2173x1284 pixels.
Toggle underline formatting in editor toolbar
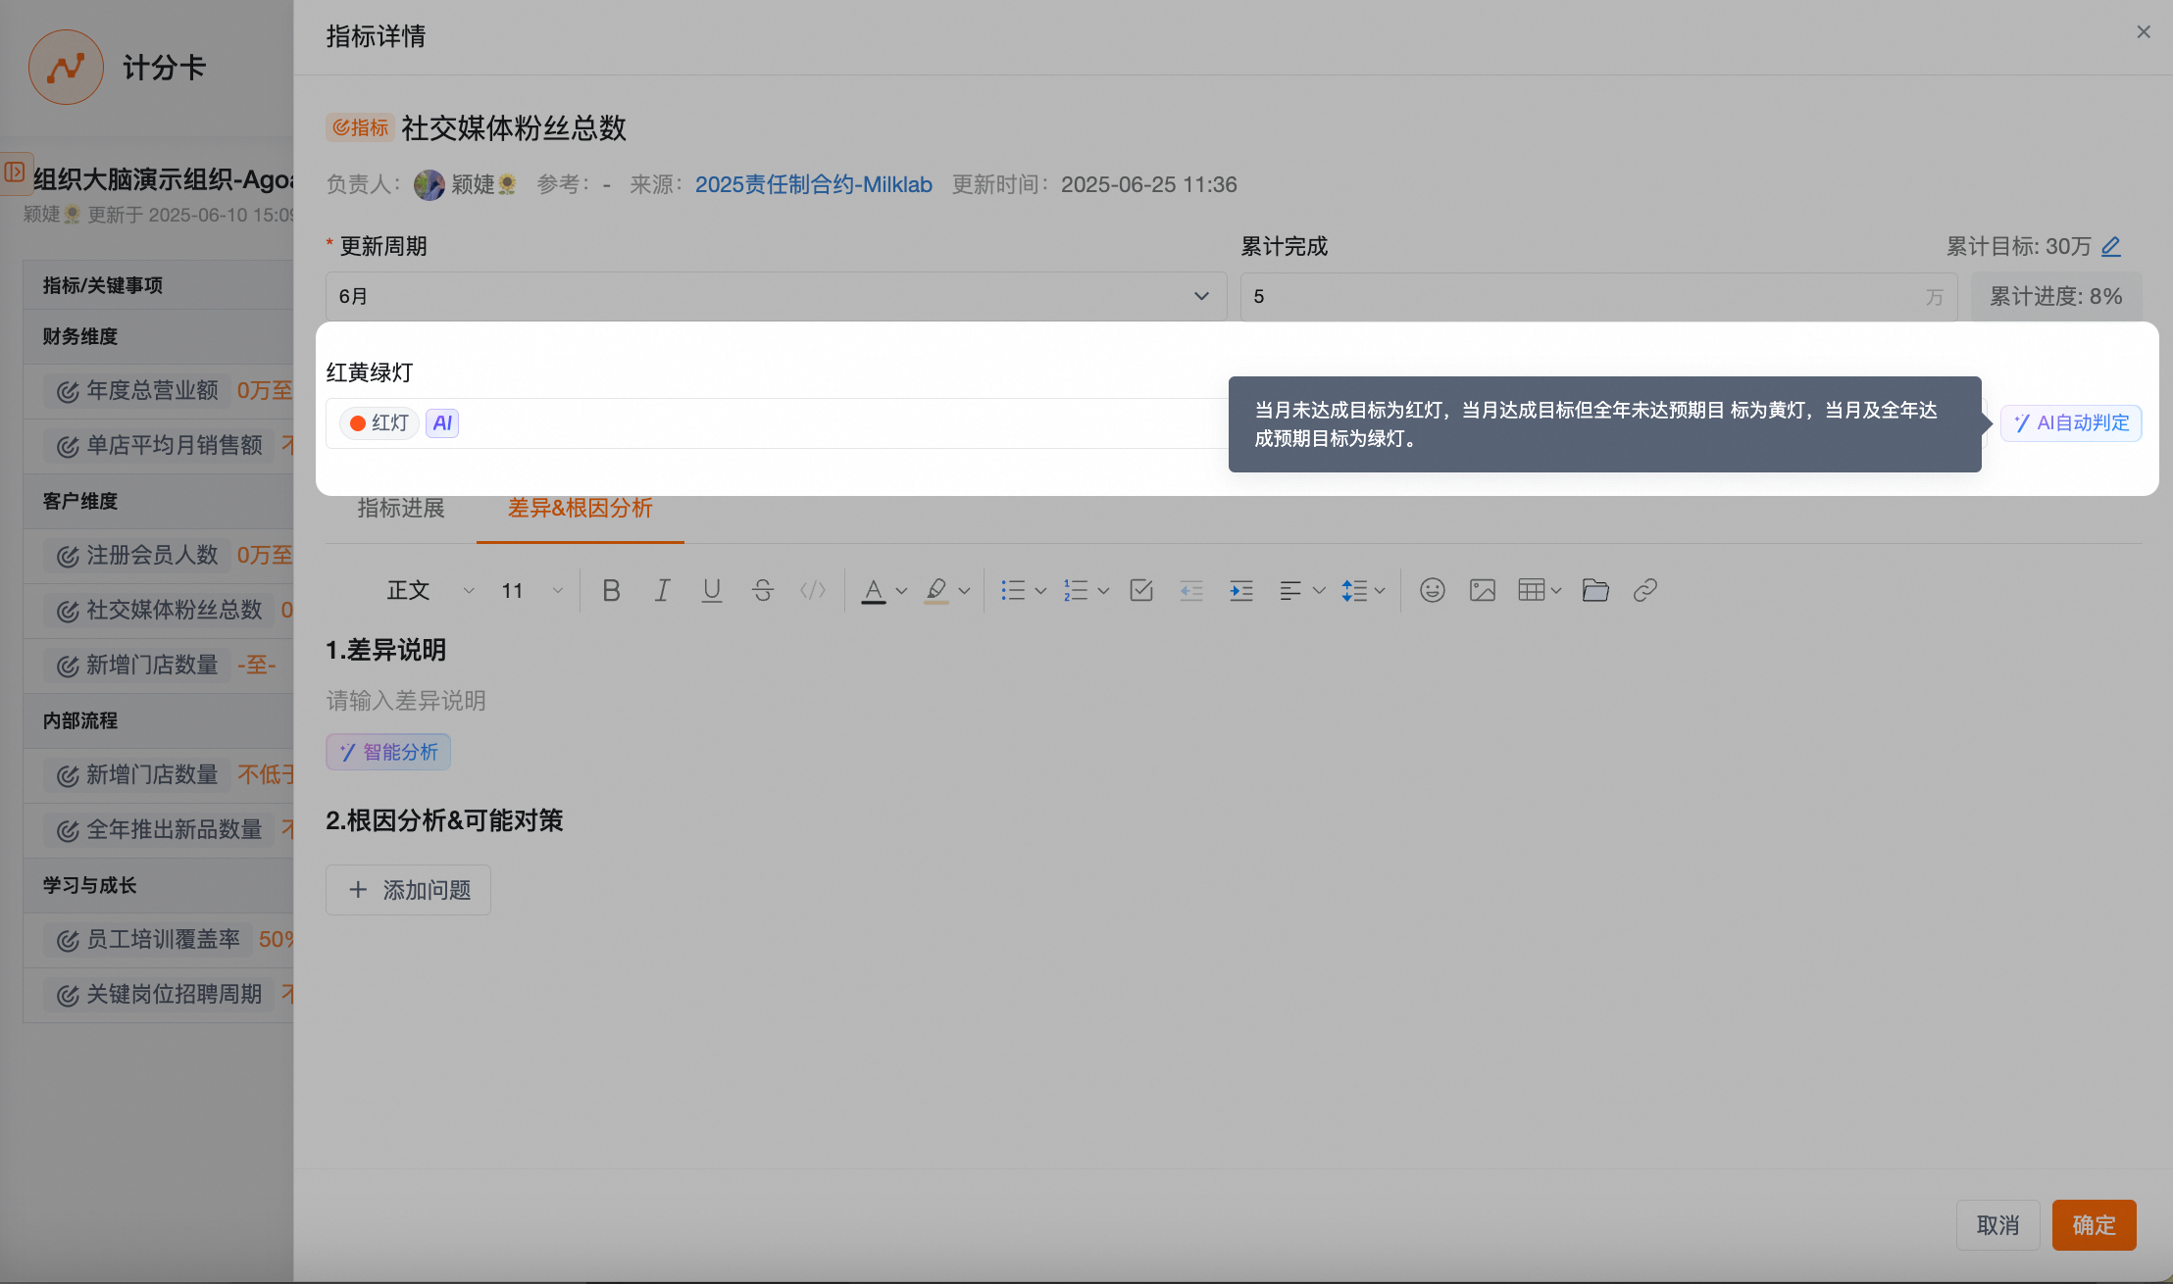point(712,590)
